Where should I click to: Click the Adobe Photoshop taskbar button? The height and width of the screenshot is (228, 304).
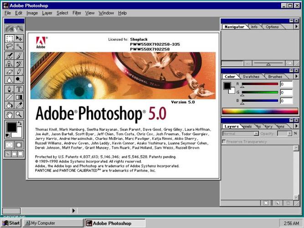tap(115, 223)
